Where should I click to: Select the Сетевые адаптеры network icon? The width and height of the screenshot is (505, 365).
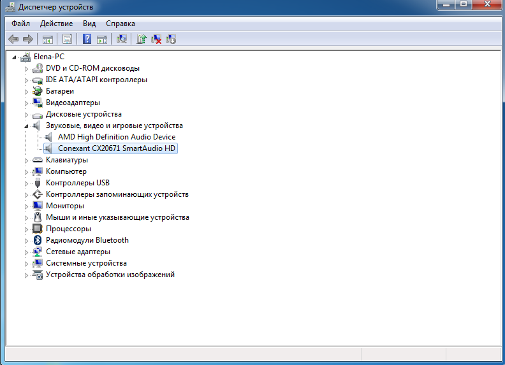(x=38, y=252)
